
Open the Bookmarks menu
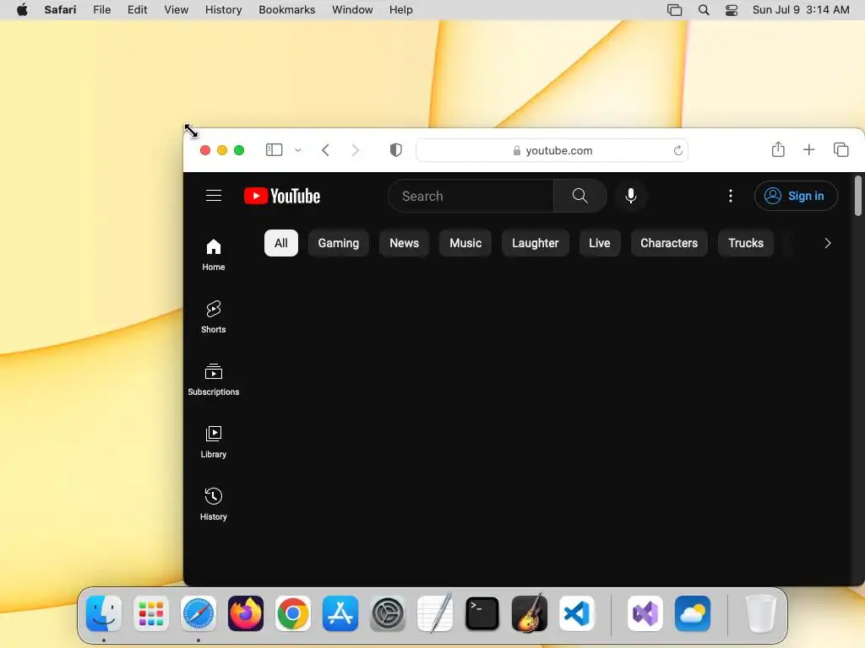pos(287,9)
